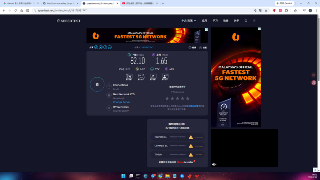Screen dimensions: 320x180
Task: Open the 应用 menu
Action: click(x=204, y=21)
